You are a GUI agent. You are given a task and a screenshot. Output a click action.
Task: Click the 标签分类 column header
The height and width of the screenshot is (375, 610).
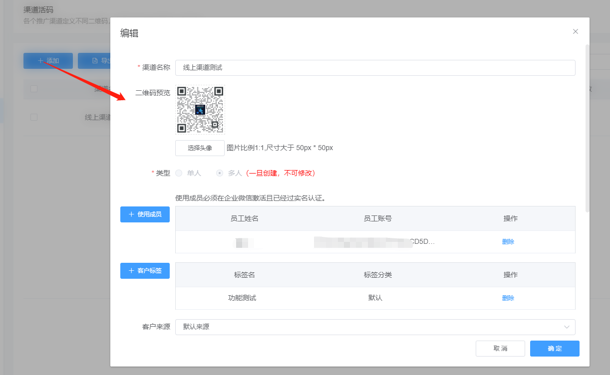[x=378, y=275]
